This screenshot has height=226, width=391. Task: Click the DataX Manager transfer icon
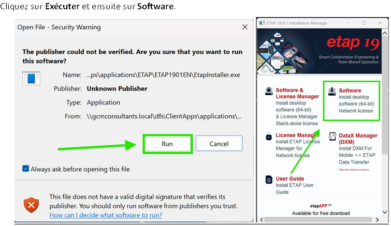pos(332,137)
